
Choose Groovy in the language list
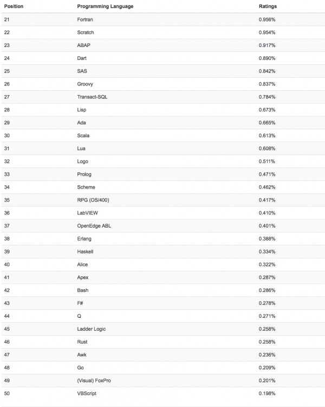coord(86,84)
